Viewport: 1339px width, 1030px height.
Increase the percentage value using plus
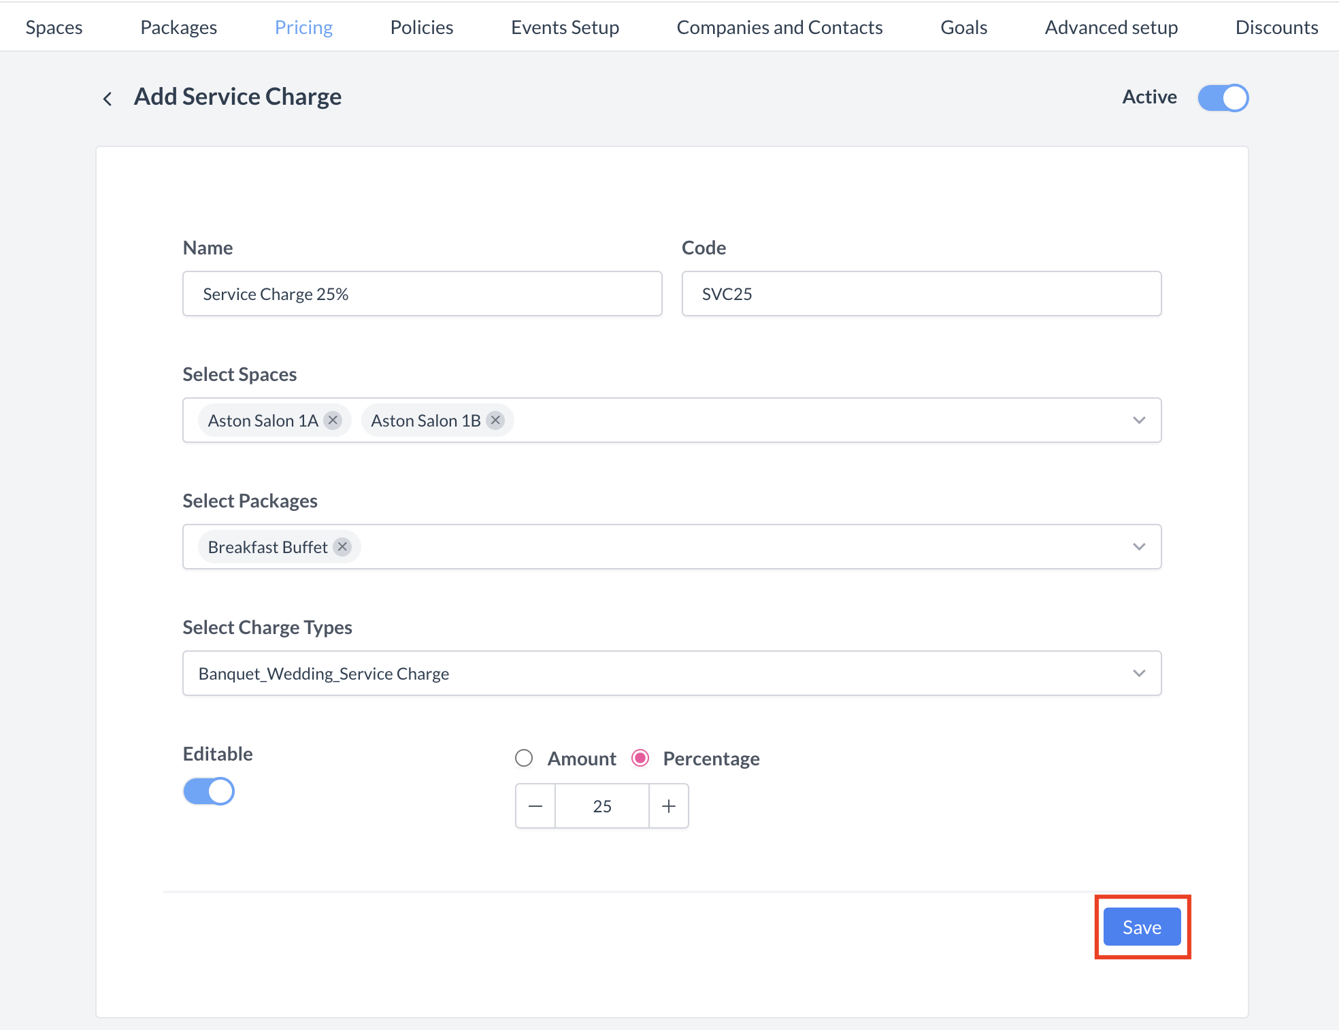(669, 805)
